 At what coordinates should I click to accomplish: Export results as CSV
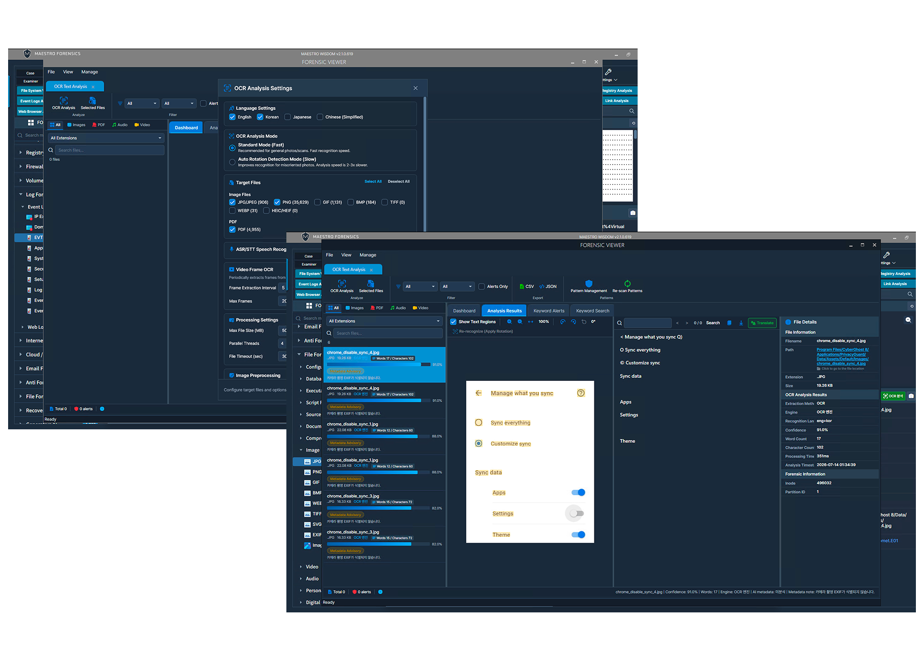[x=526, y=287]
